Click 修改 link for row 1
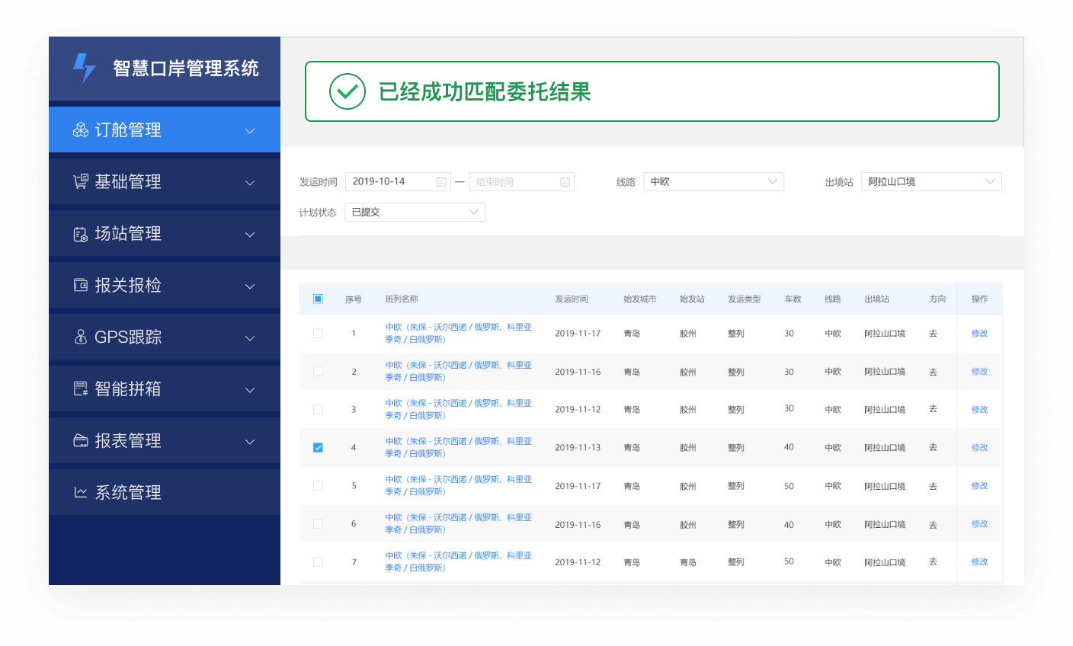 click(979, 333)
